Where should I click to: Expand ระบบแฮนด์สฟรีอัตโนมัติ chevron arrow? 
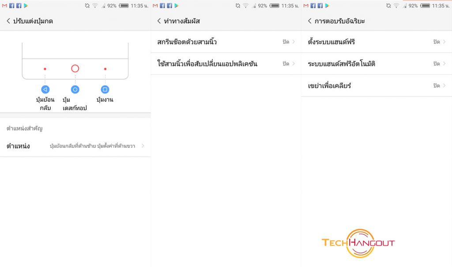[x=444, y=63]
